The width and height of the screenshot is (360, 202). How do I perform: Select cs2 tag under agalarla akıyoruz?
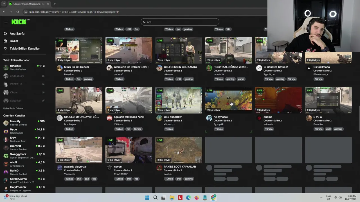(87, 179)
